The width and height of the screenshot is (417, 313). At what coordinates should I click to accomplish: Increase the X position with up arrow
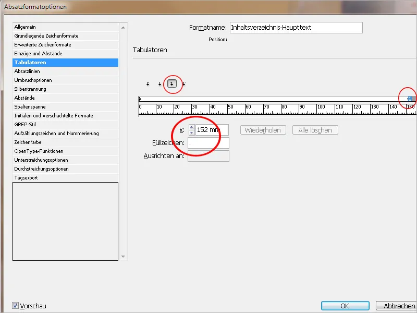tap(191, 127)
